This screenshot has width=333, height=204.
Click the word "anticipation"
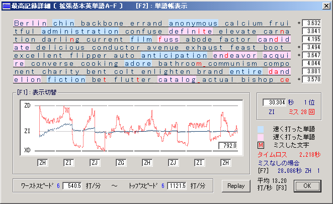[174, 56]
